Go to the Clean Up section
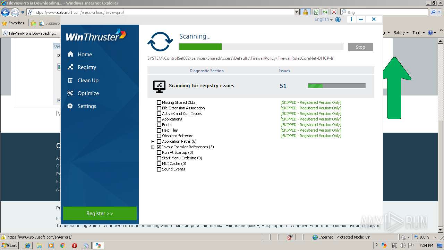The width and height of the screenshot is (444, 250). point(88,80)
